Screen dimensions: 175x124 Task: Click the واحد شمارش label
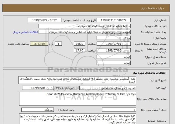point(66,110)
